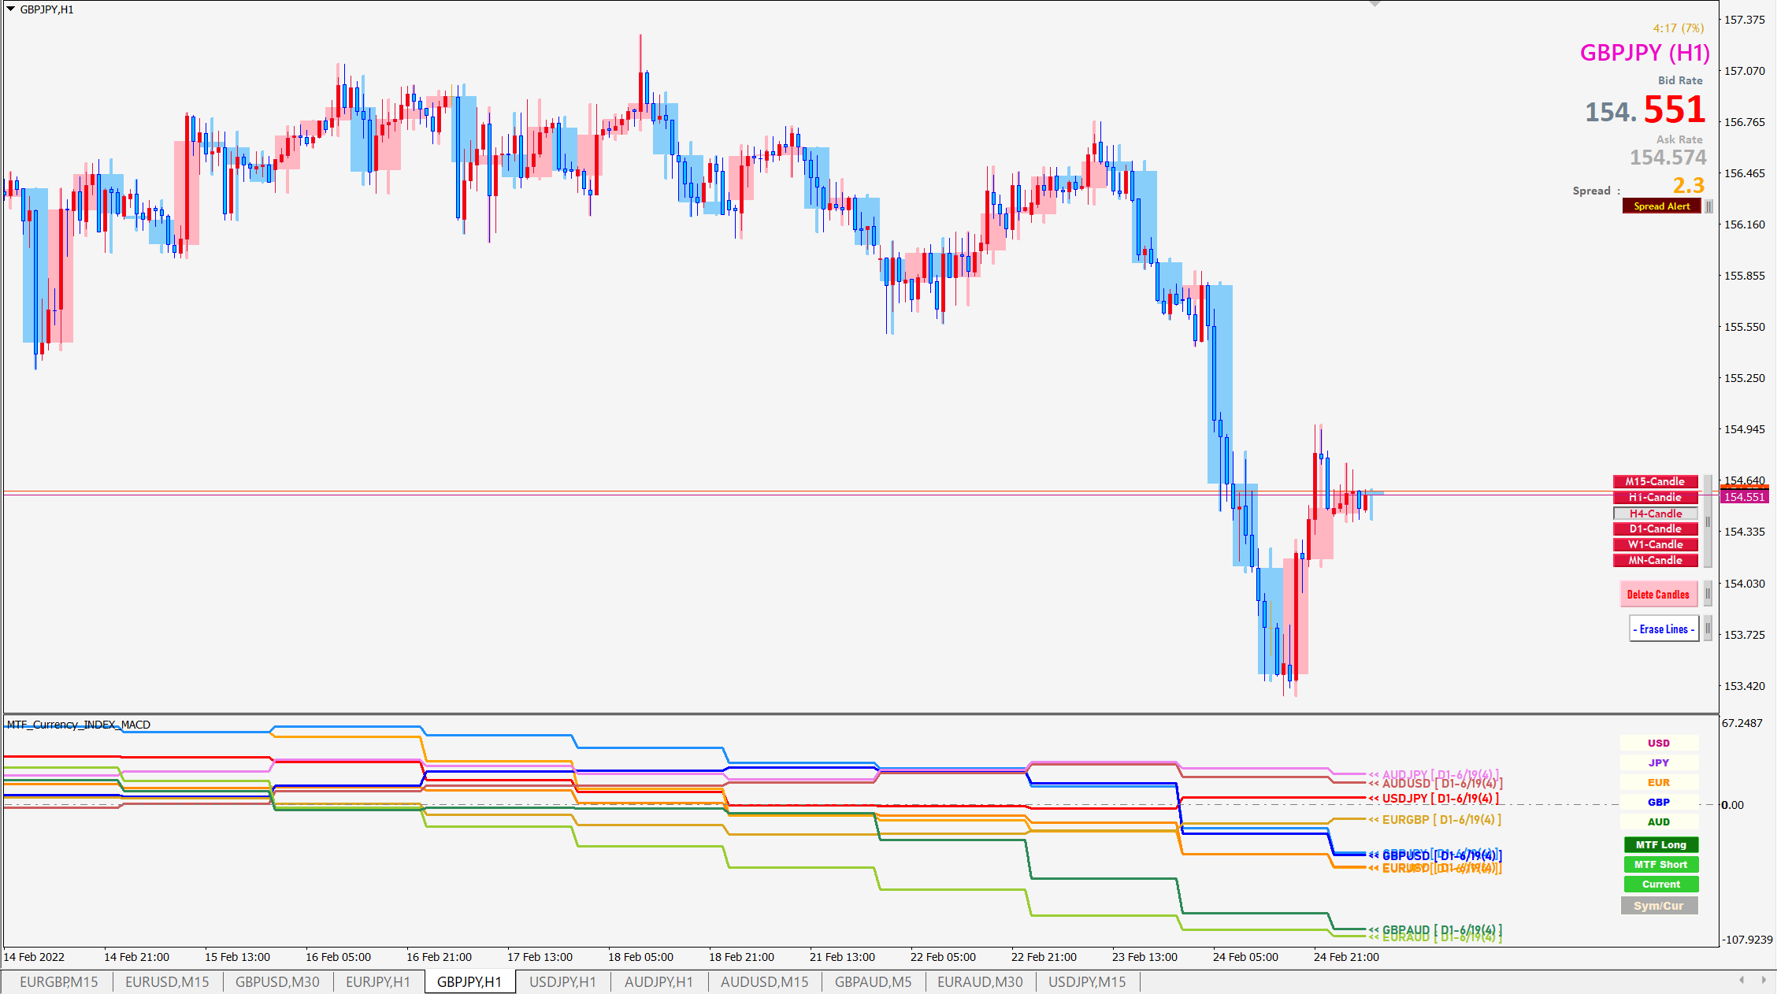Select the GBP currency colored button
This screenshot has width=1777, height=994.
tap(1659, 803)
